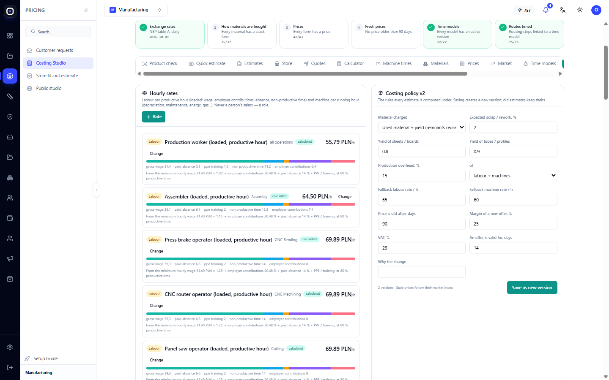609x380 pixels.
Task: Switch to the Product check tab
Action: tap(160, 63)
